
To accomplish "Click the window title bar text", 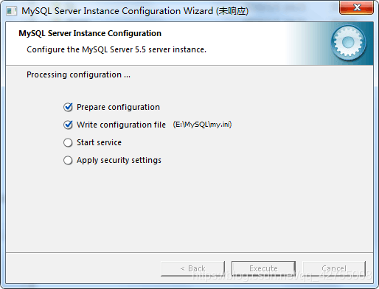I will point(135,11).
